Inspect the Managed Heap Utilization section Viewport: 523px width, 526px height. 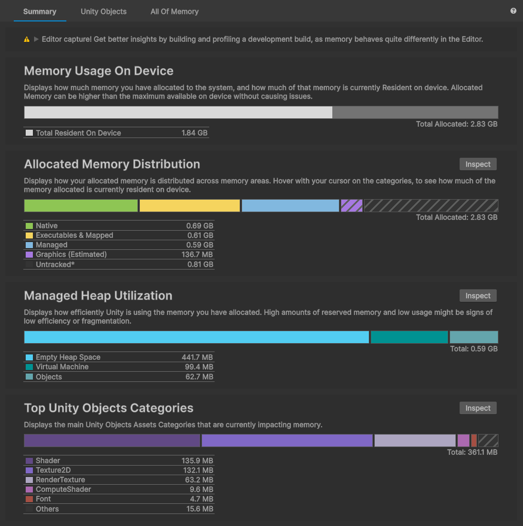point(478,295)
